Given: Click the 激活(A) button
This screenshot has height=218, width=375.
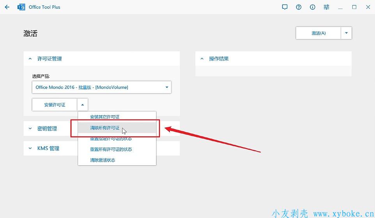Looking at the screenshot, I should tap(318, 33).
